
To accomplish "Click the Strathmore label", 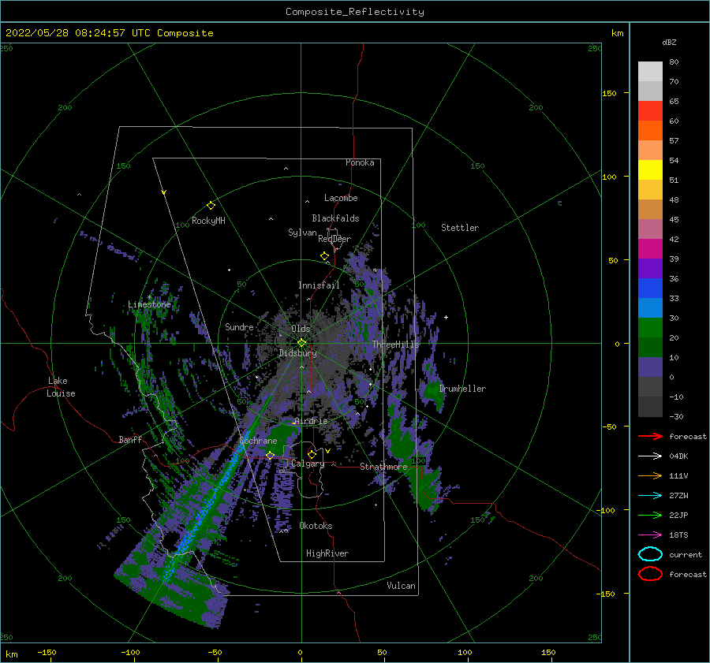I will pos(383,467).
